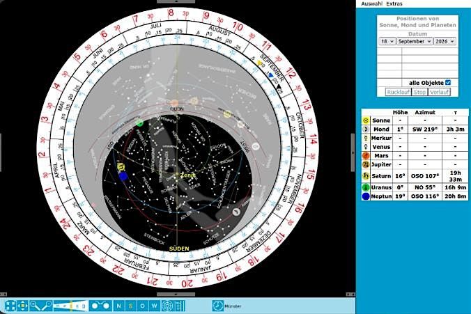The height and width of the screenshot is (314, 471).
Task: Click the fullscreen arrows icon
Action: pyautogui.click(x=10, y=306)
